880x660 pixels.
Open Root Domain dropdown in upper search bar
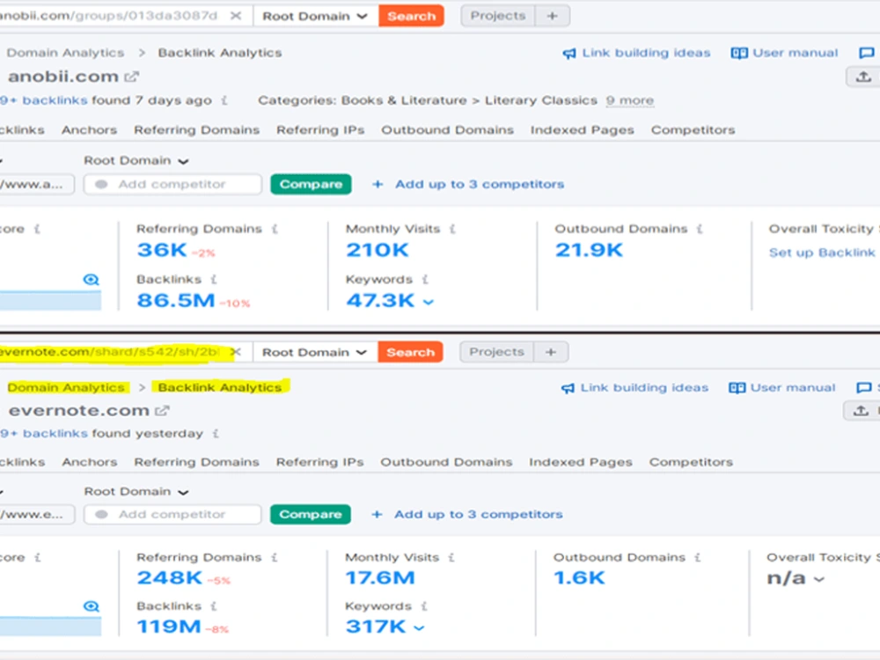click(x=315, y=16)
